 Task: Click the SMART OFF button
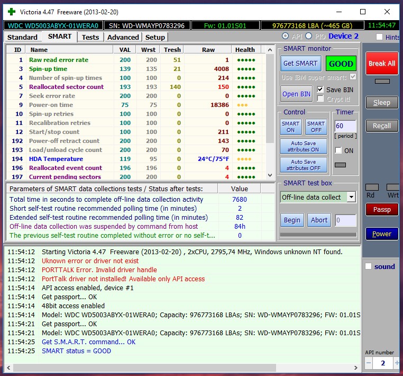click(x=316, y=127)
